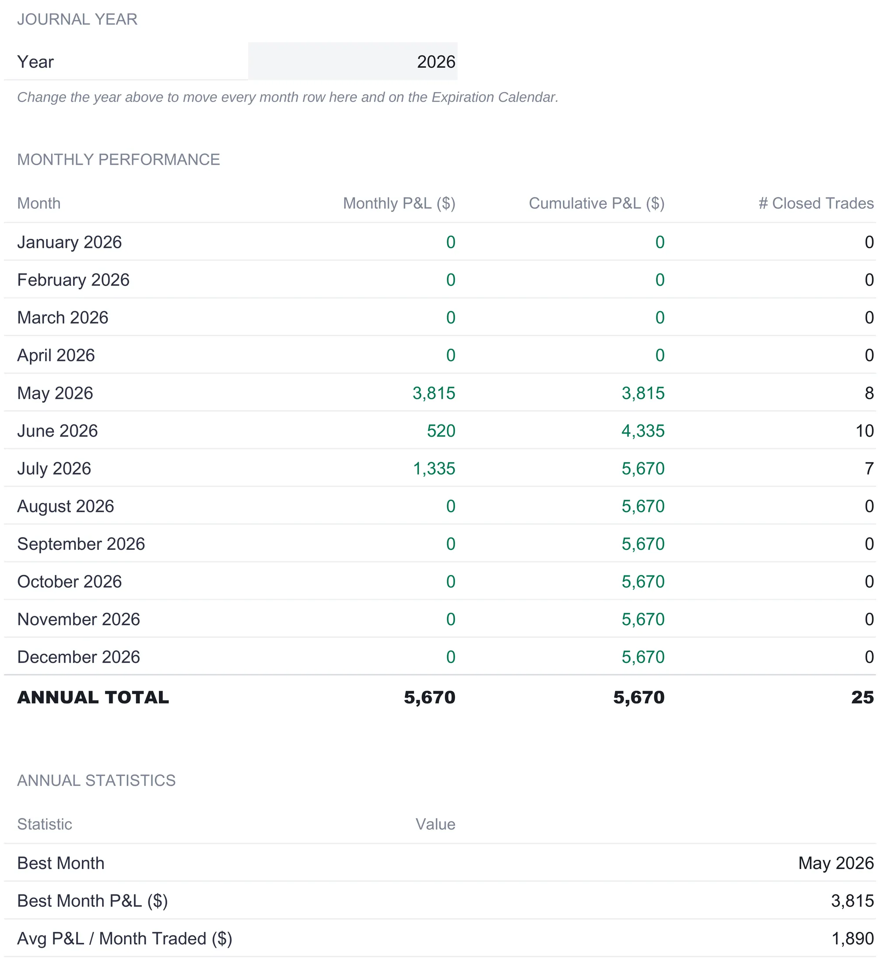Select the December 2026 month label

[x=79, y=657]
